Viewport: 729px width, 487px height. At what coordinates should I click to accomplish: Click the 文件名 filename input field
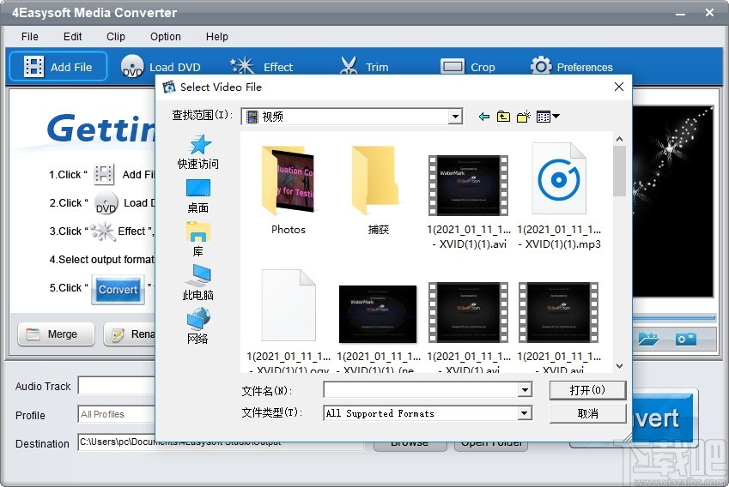point(422,390)
